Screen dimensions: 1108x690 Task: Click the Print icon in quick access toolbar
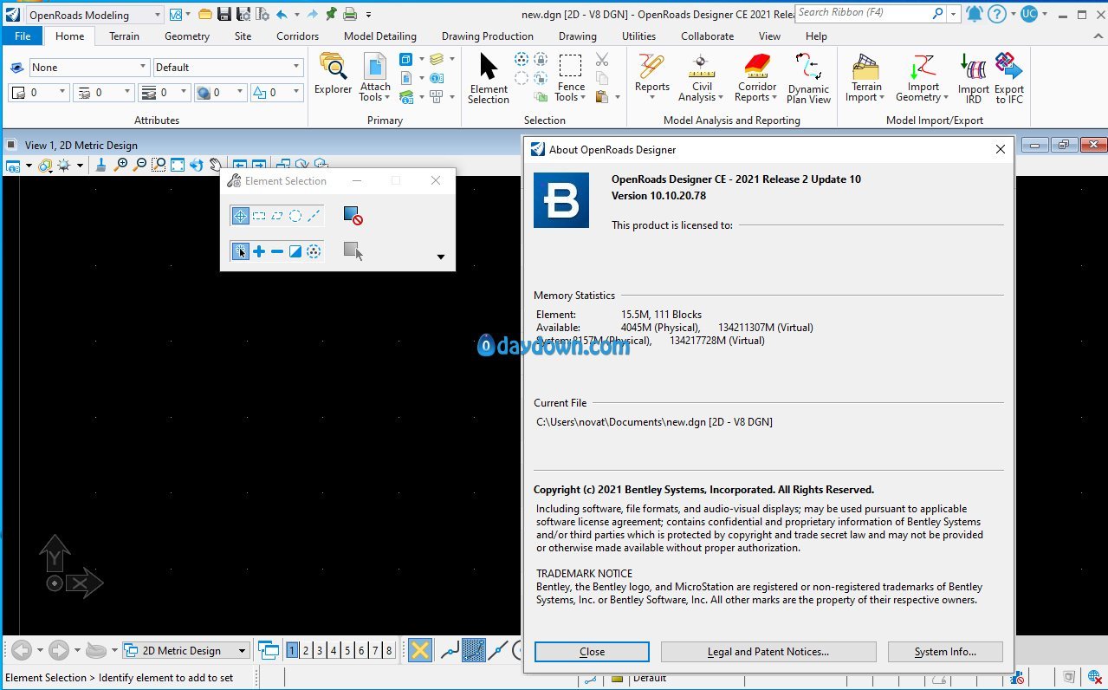[350, 14]
